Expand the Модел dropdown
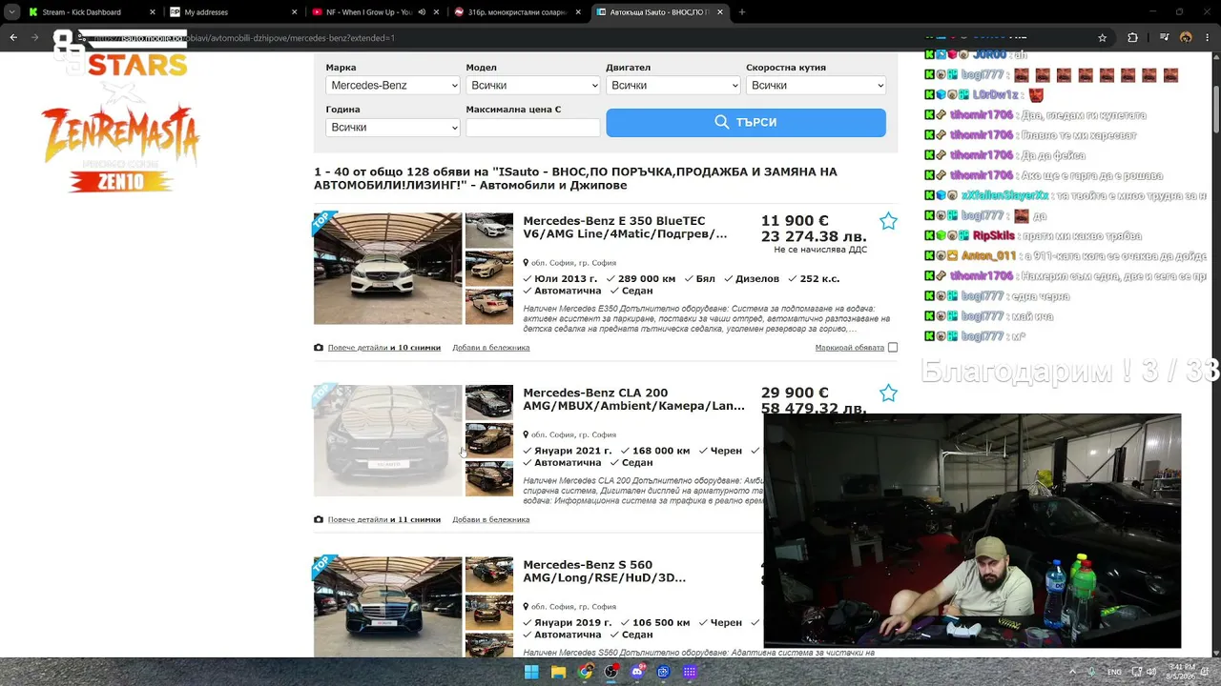Screen dimensions: 1221x686 pos(533,86)
